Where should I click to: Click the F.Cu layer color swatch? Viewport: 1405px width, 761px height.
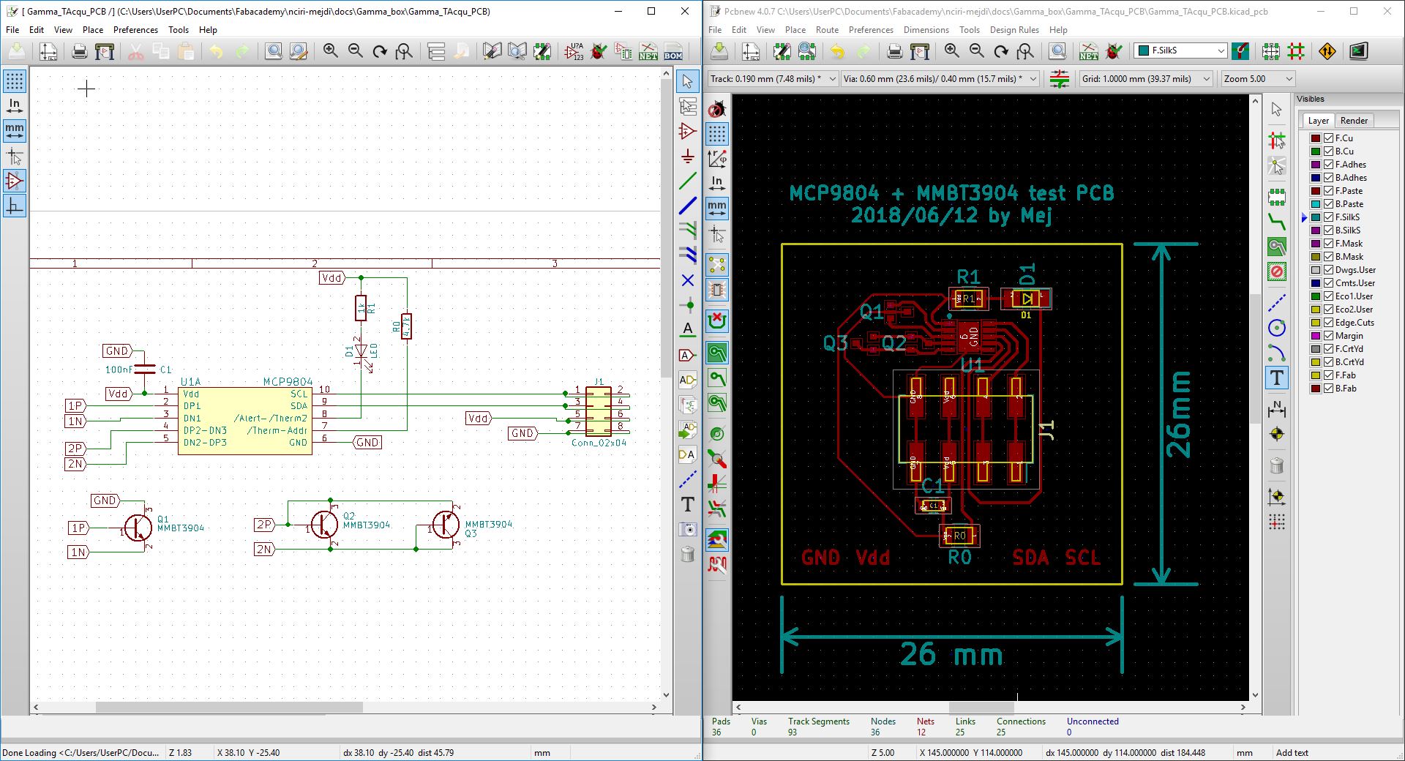click(1315, 138)
